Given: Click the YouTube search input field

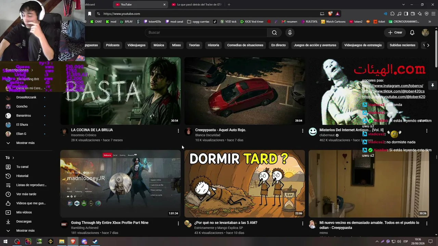Looking at the screenshot, I should (x=206, y=32).
